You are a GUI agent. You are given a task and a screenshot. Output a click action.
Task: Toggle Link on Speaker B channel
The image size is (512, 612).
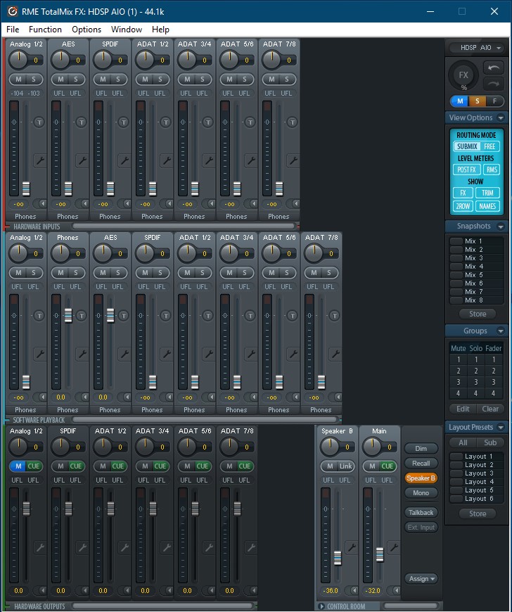(345, 466)
